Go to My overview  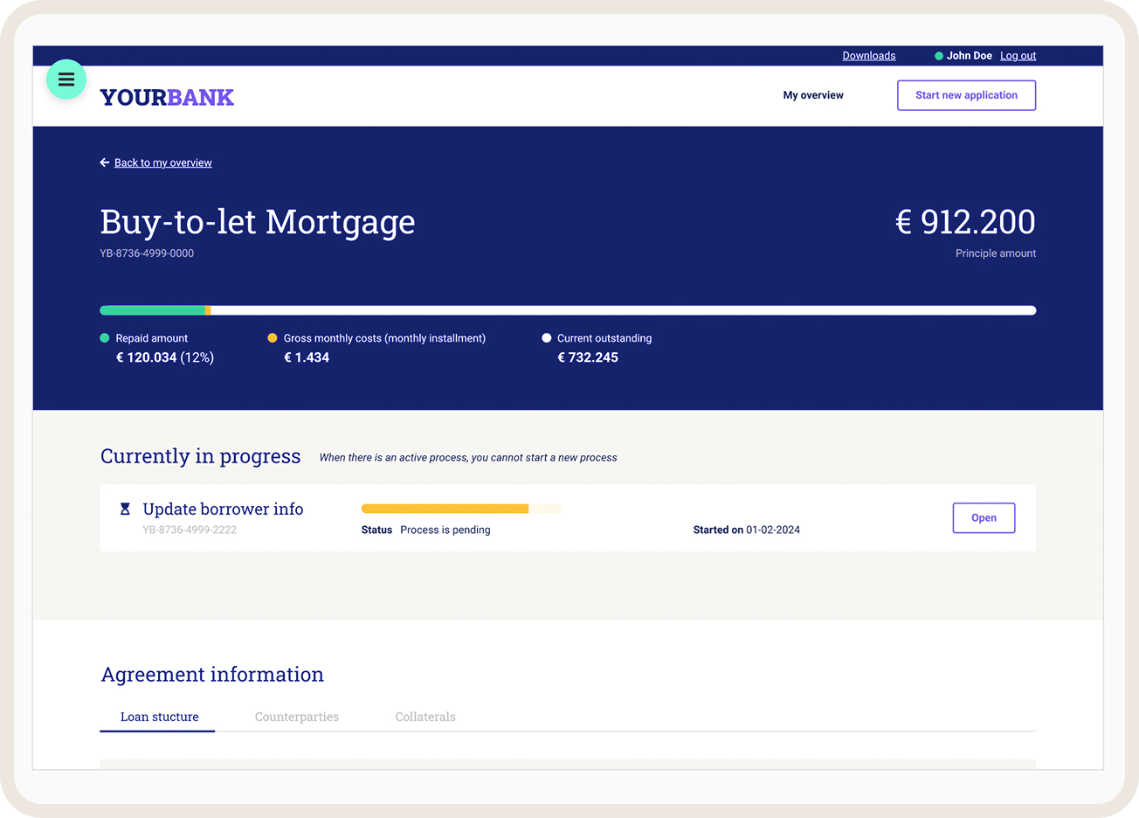[813, 95]
